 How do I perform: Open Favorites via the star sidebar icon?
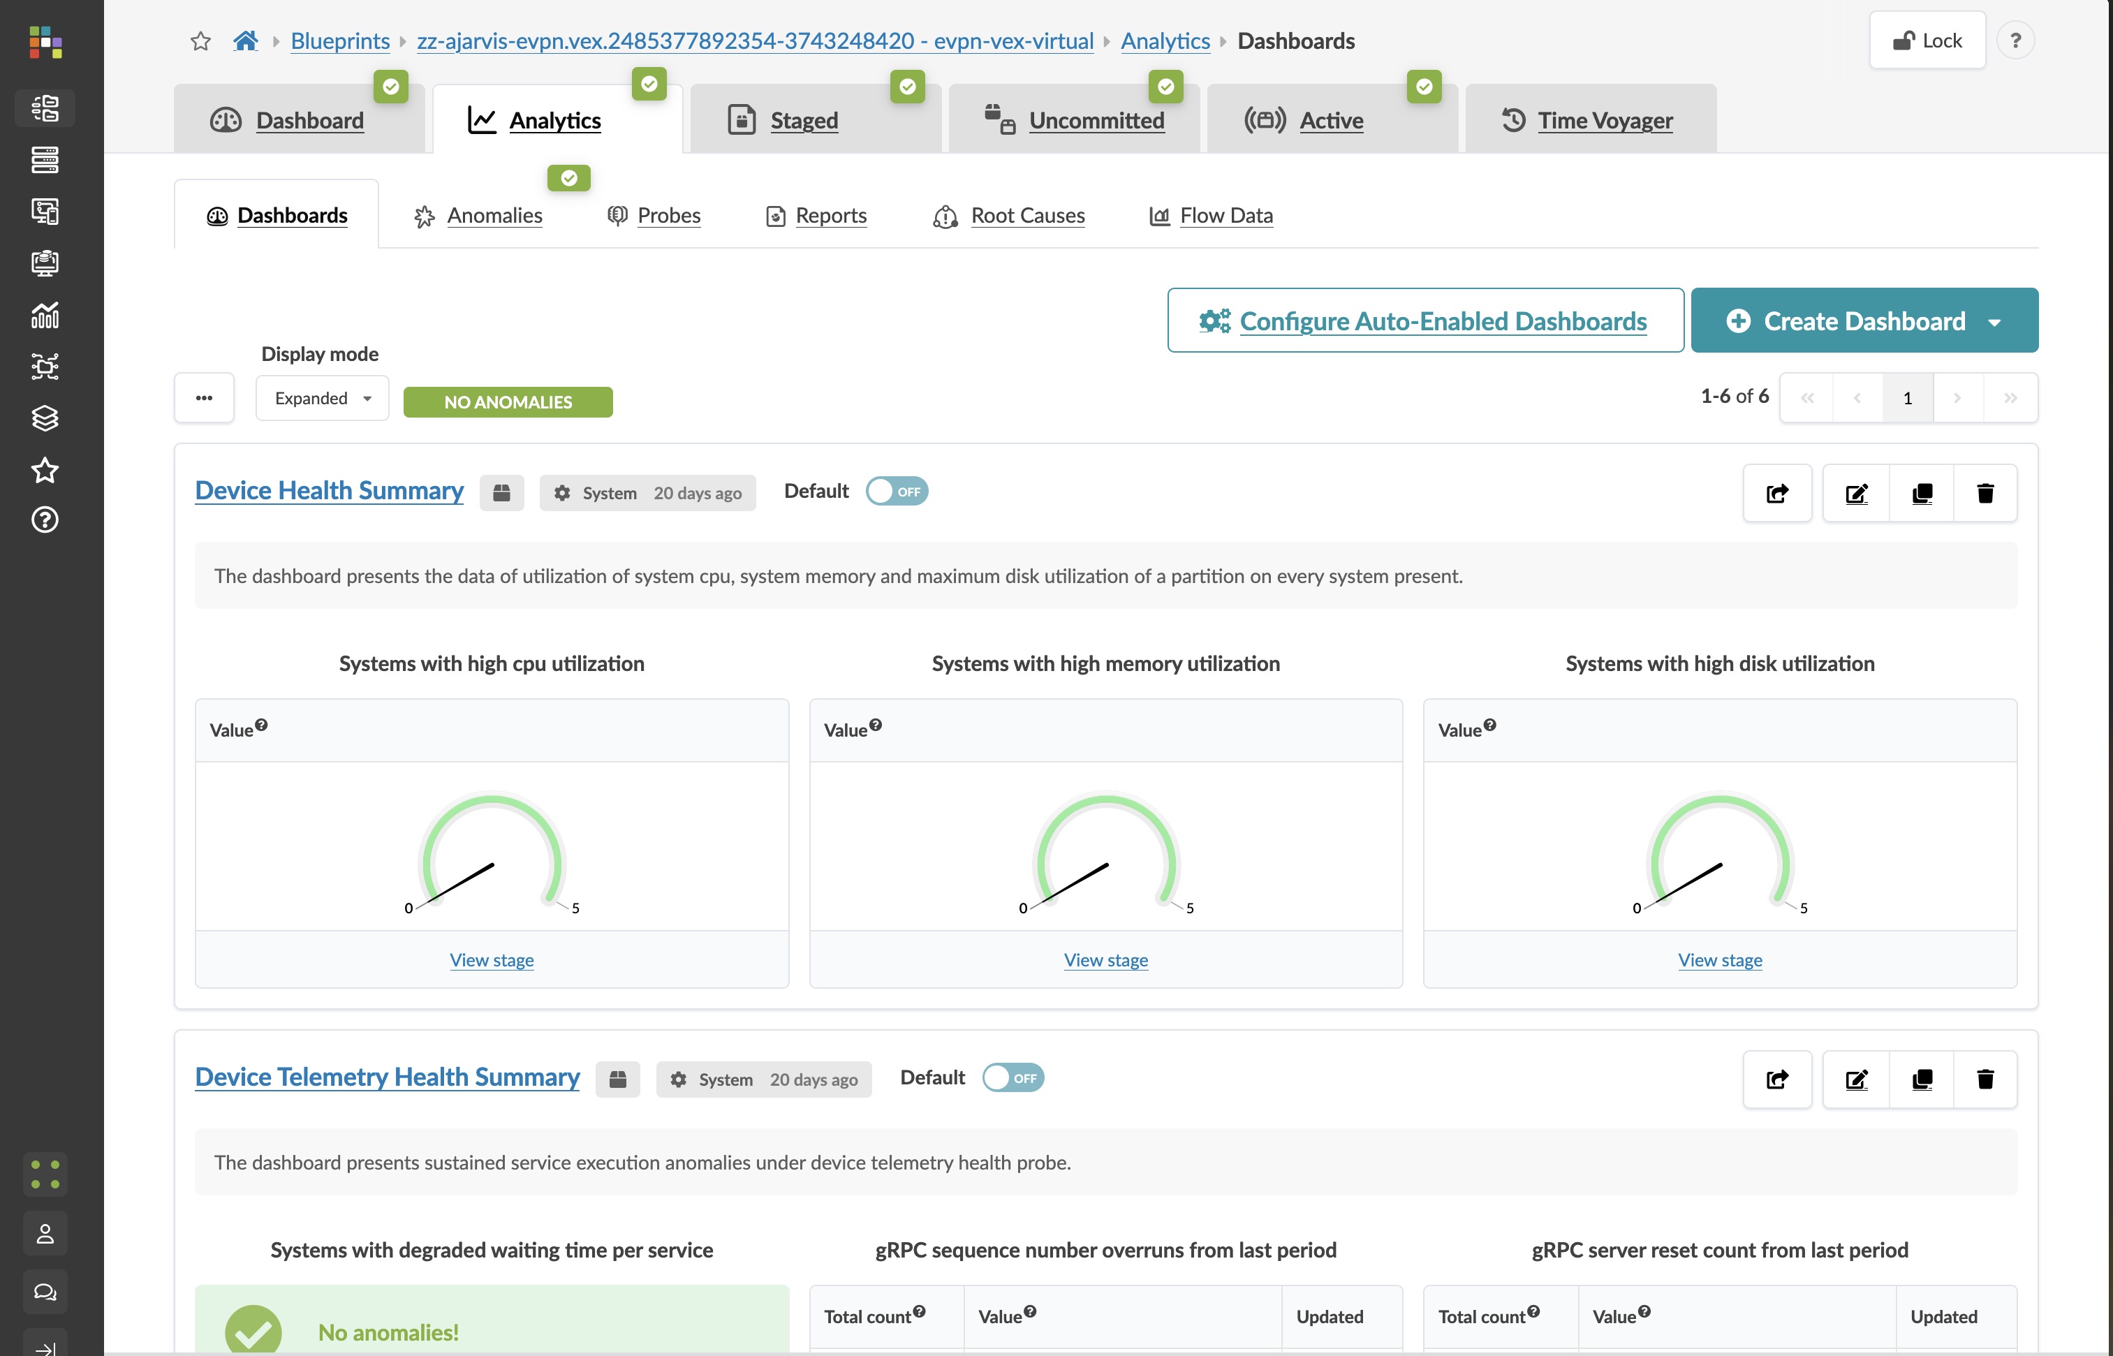pyautogui.click(x=45, y=471)
